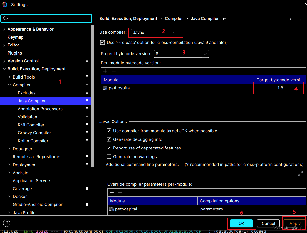Expand the Debugger node
This screenshot has width=307, height=233.
pos(9,149)
